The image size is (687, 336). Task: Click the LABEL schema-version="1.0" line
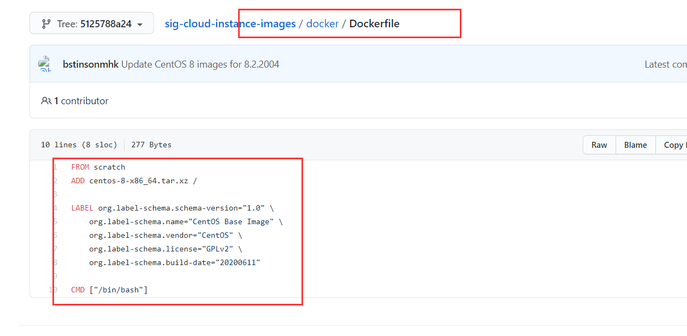pos(172,208)
